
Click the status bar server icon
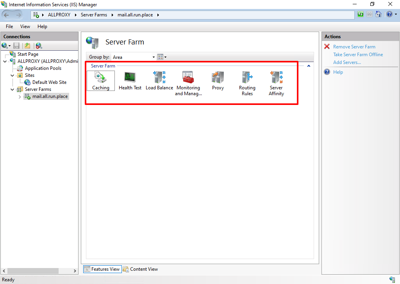[x=392, y=279]
